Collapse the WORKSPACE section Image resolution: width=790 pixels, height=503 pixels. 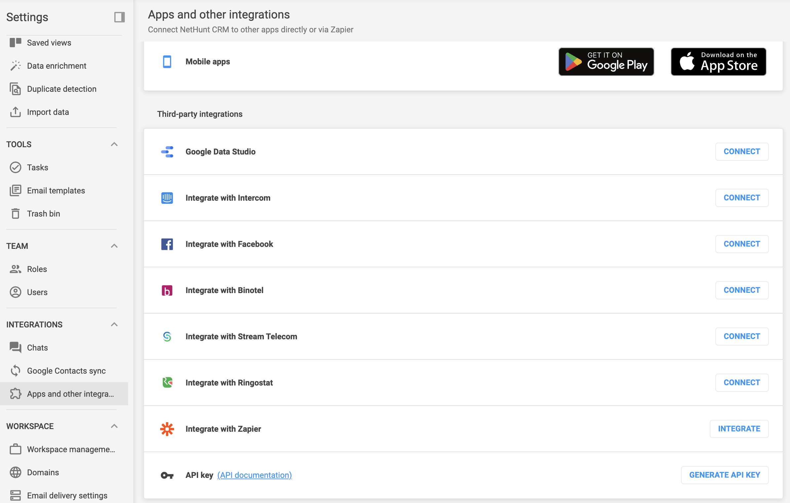pyautogui.click(x=115, y=426)
